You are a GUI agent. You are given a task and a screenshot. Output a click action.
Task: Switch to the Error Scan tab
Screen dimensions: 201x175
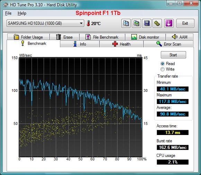coord(168,44)
